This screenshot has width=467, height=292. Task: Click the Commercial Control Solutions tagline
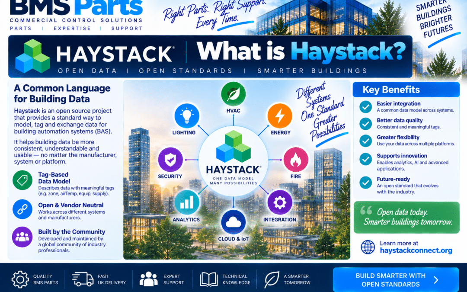pos(76,20)
